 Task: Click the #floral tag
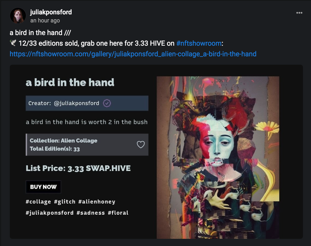[118, 213]
